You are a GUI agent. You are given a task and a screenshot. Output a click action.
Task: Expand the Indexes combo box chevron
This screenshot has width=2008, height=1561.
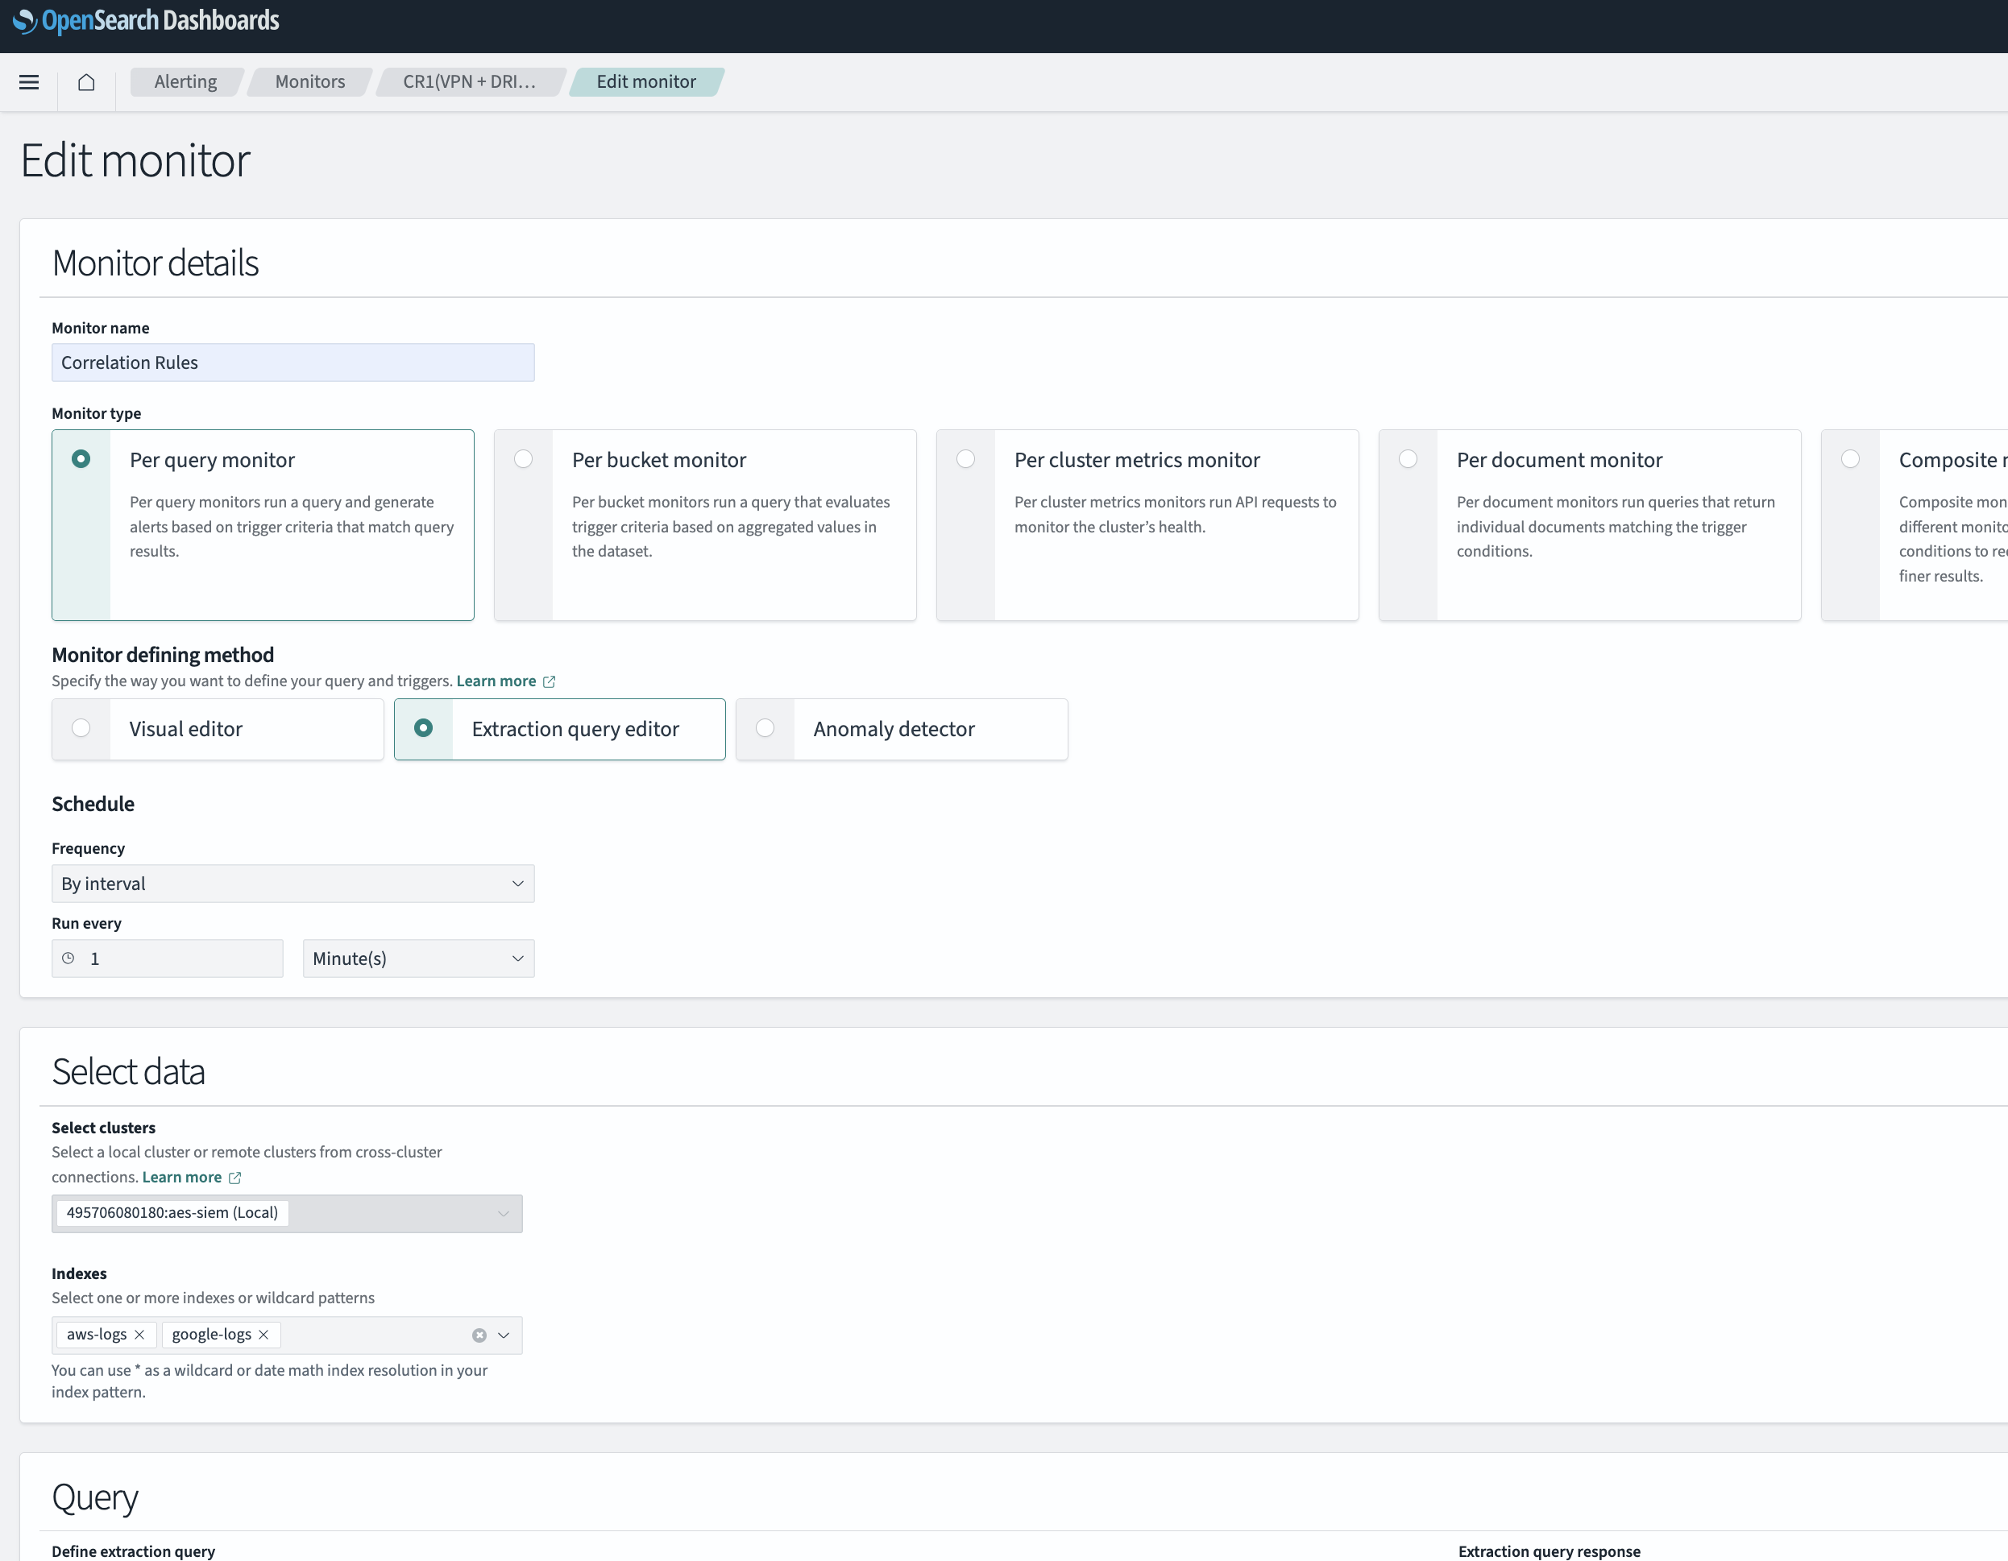(x=504, y=1335)
